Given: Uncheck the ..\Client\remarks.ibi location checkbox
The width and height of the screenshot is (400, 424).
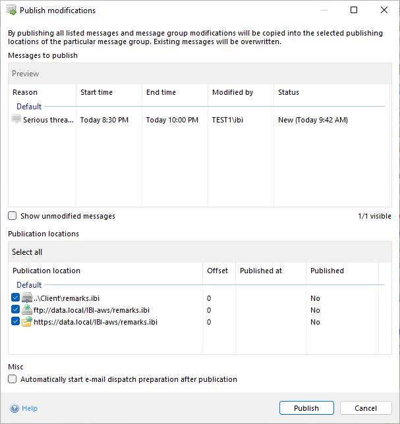Looking at the screenshot, I should click(x=16, y=298).
